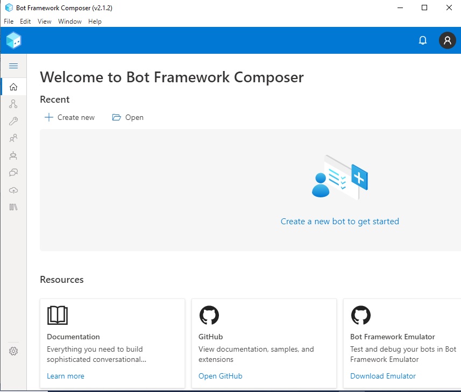461x392 pixels.
Task: Click the Create new button
Action: tap(69, 117)
